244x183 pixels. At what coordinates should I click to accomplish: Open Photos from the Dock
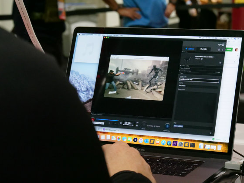[119, 138]
